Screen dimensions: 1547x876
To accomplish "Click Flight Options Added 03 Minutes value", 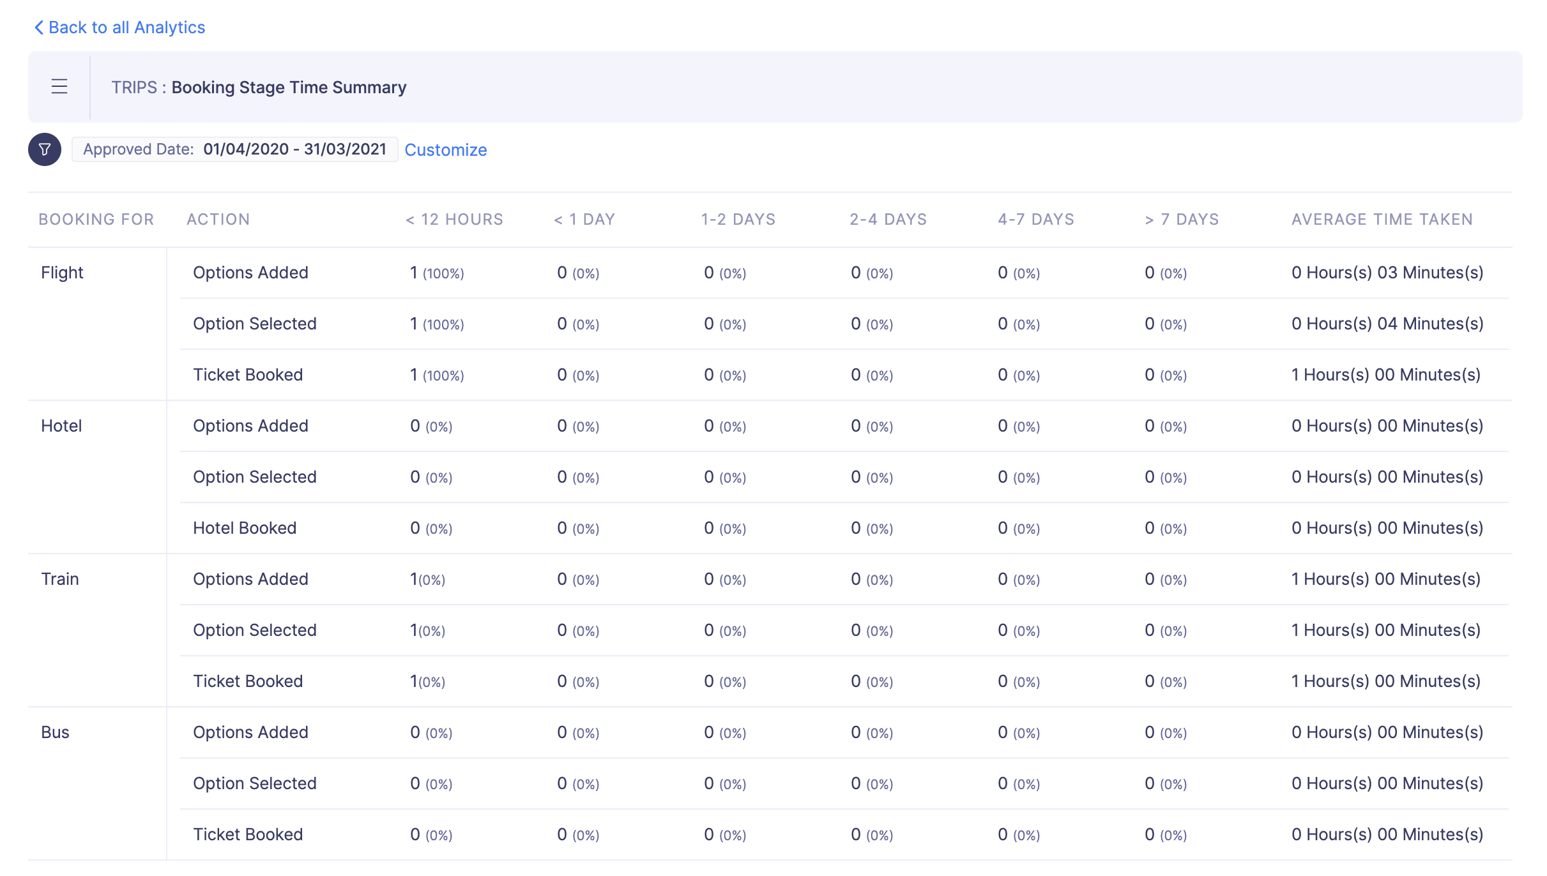I will [x=1387, y=273].
